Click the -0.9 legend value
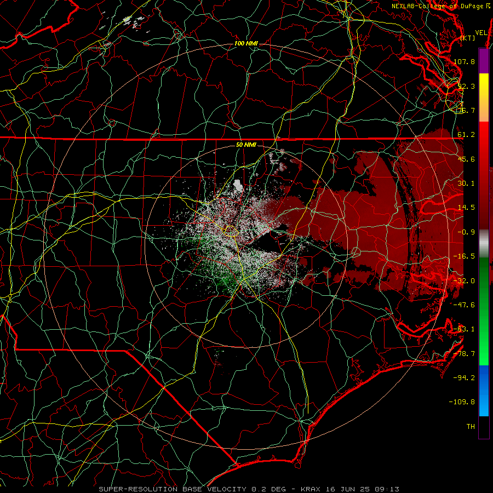The width and height of the screenshot is (493, 493). [x=466, y=232]
